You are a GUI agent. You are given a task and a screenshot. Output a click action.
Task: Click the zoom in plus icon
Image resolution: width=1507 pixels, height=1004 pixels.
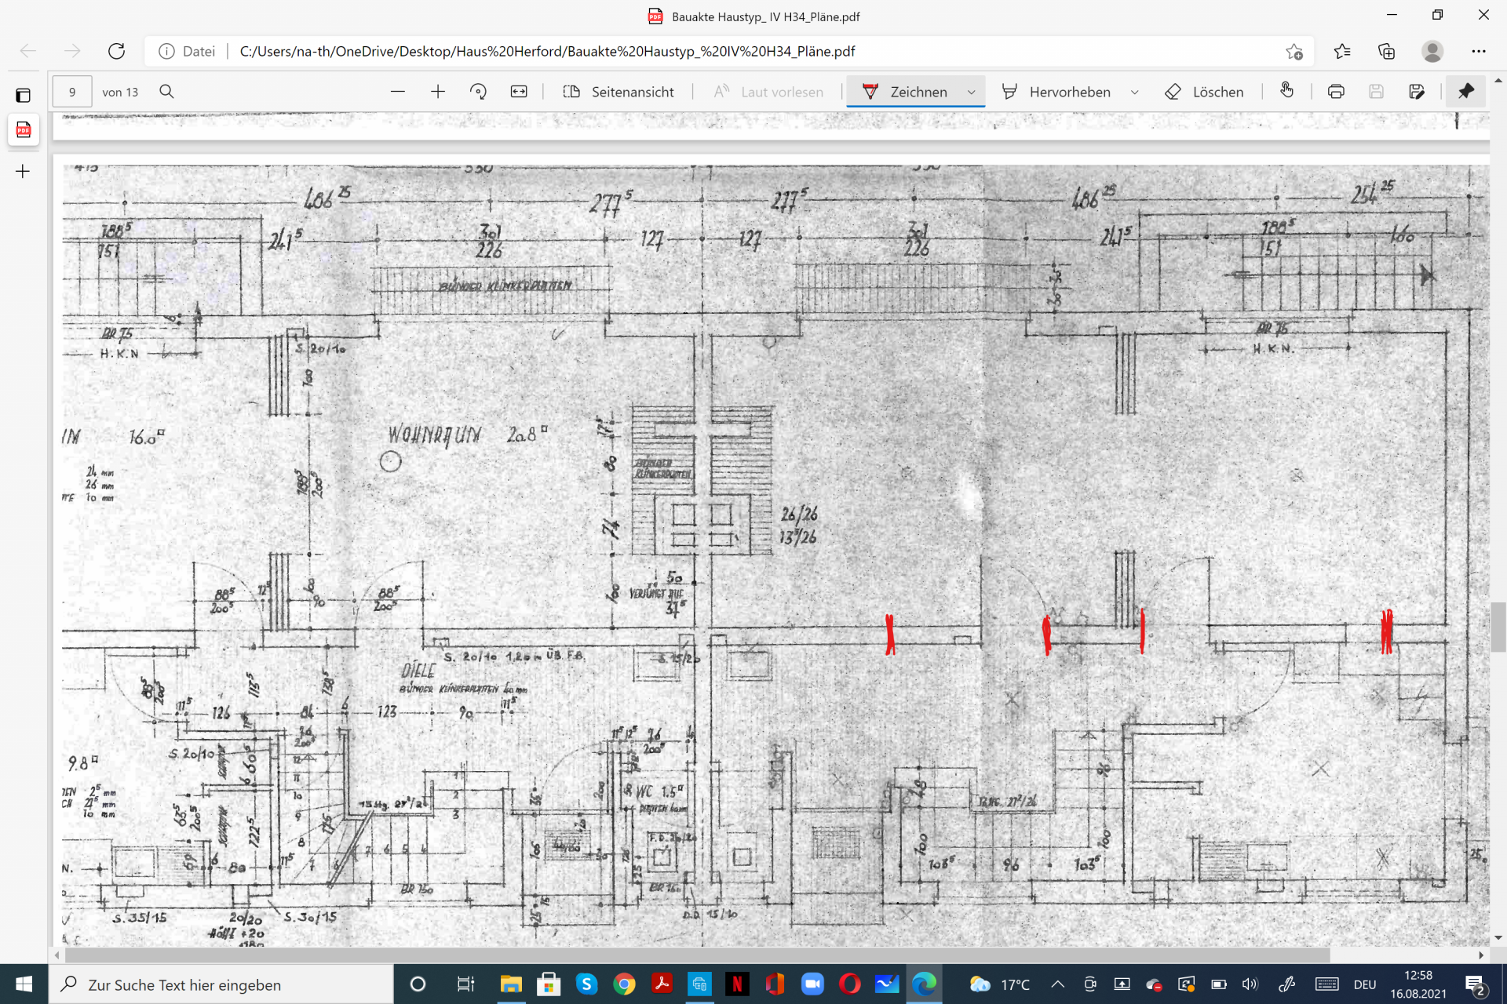[438, 92]
